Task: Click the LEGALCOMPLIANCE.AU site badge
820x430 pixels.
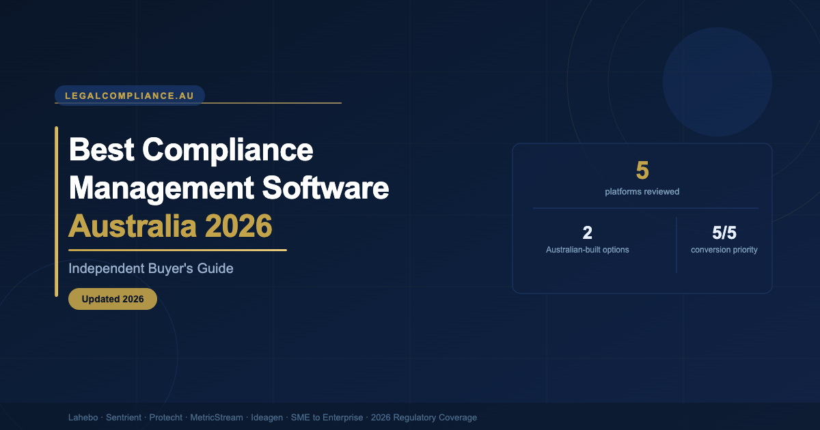Action: (130, 96)
